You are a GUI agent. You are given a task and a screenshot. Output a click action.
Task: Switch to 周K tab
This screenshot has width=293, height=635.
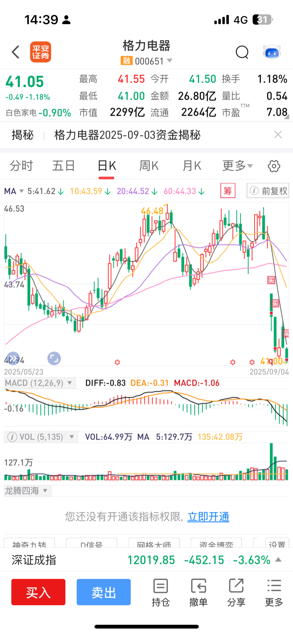[149, 166]
